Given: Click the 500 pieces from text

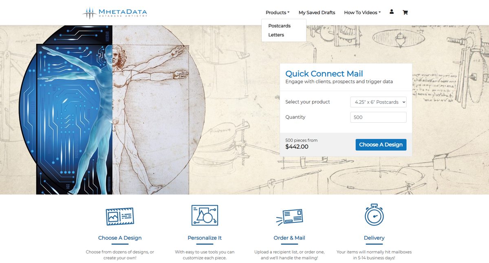Looking at the screenshot, I should pyautogui.click(x=301, y=140).
